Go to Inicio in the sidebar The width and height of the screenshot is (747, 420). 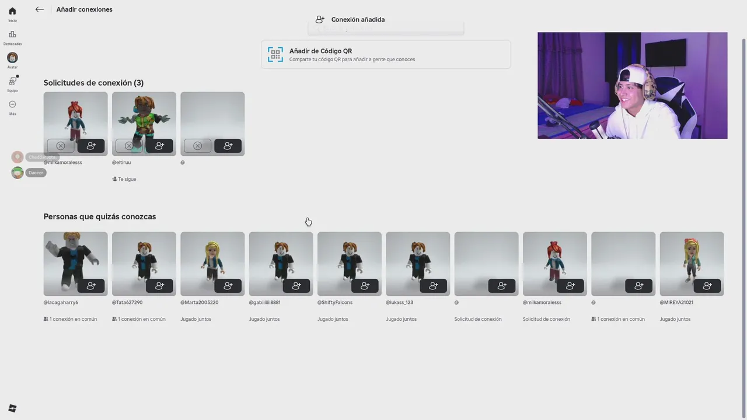12,15
